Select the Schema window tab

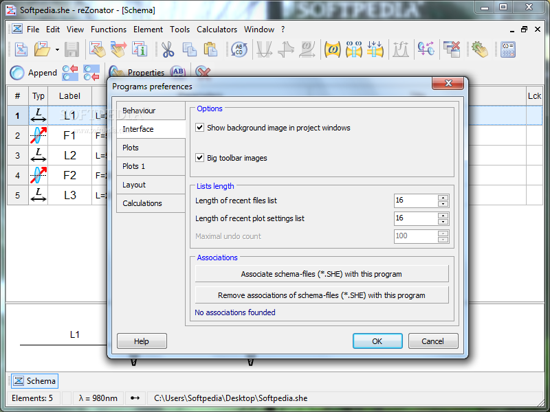(x=35, y=381)
